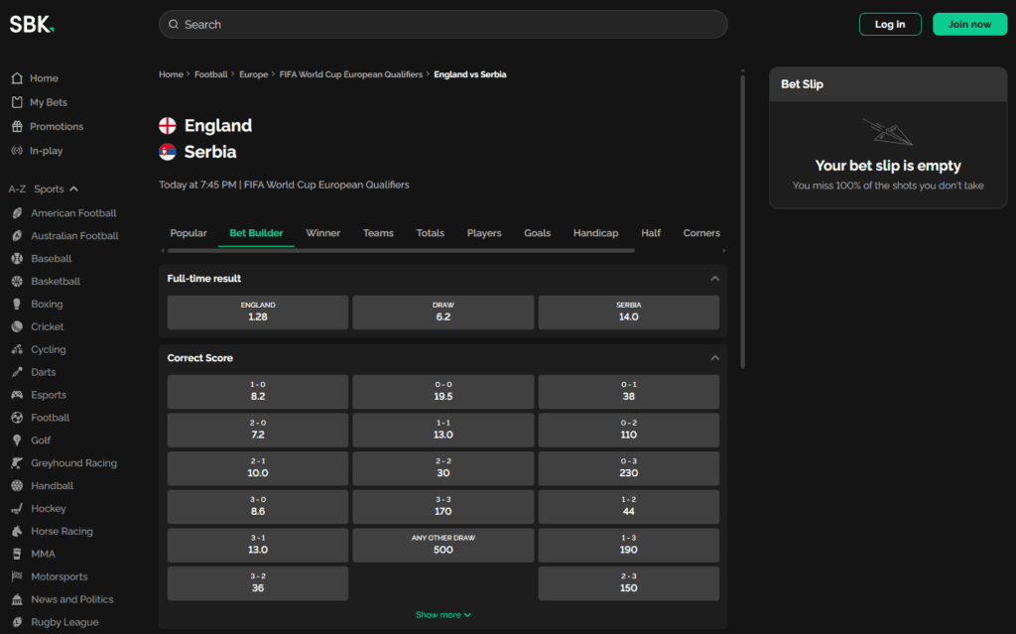Image resolution: width=1016 pixels, height=634 pixels.
Task: Collapse the Full-time result section
Action: point(714,279)
